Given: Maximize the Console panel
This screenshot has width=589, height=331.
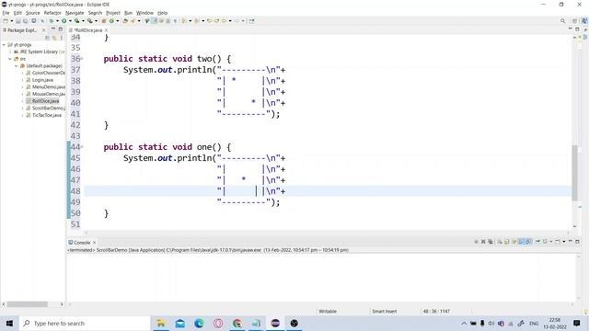Looking at the screenshot, I should pos(577,241).
